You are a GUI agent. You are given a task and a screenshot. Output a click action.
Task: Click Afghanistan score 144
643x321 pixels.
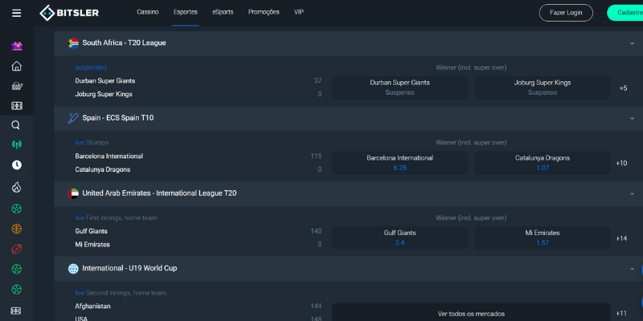(x=316, y=307)
